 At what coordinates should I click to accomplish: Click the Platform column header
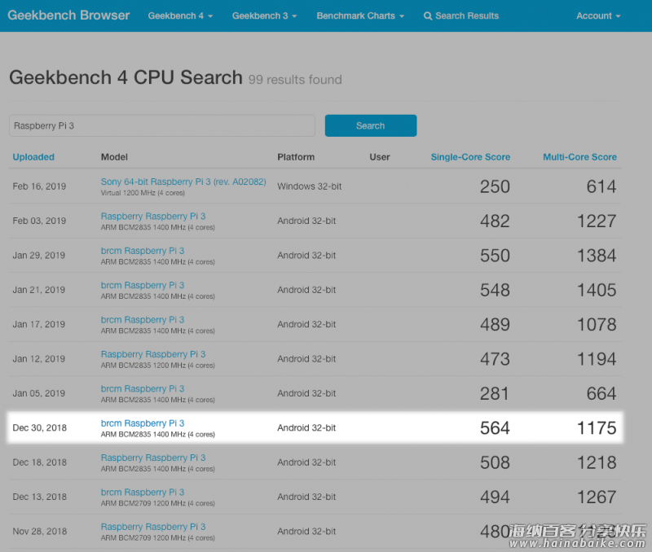pos(296,157)
